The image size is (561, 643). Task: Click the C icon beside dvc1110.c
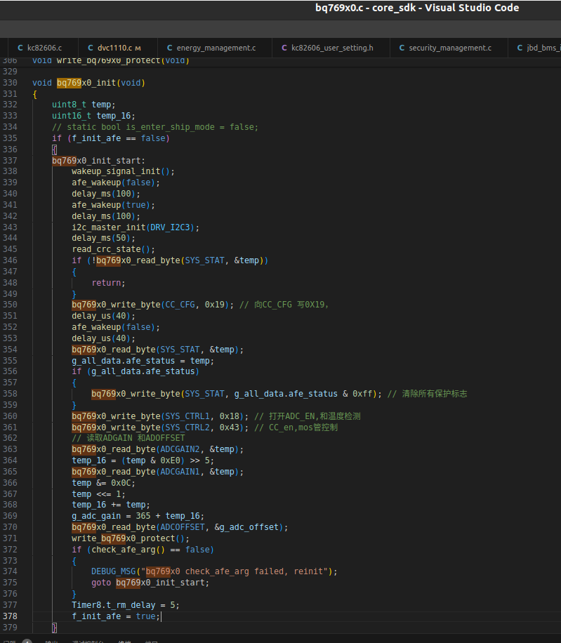pyautogui.click(x=91, y=48)
